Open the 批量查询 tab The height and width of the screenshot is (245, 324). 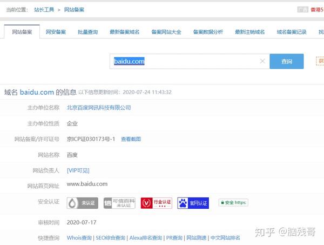[87, 32]
